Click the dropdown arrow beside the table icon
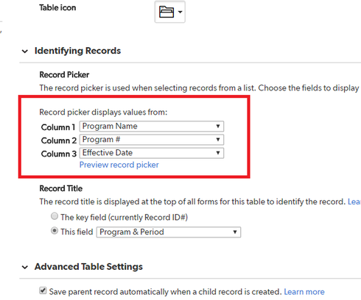Image resolution: width=361 pixels, height=300 pixels. tap(180, 12)
